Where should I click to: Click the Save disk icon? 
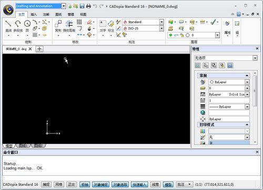click(82, 6)
